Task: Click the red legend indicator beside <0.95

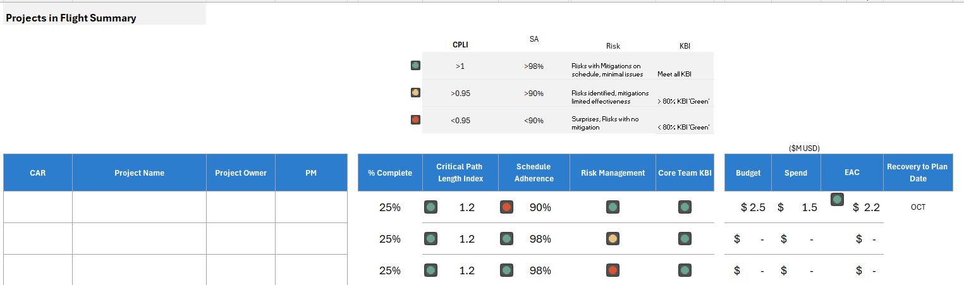Action: (x=415, y=119)
